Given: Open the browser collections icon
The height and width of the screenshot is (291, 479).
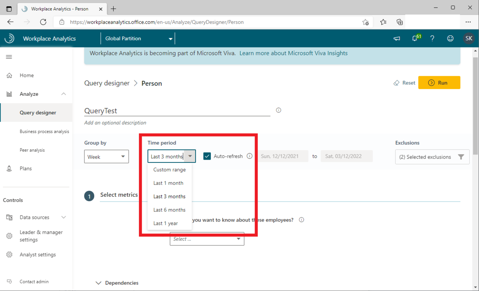Looking at the screenshot, I should tap(400, 22).
